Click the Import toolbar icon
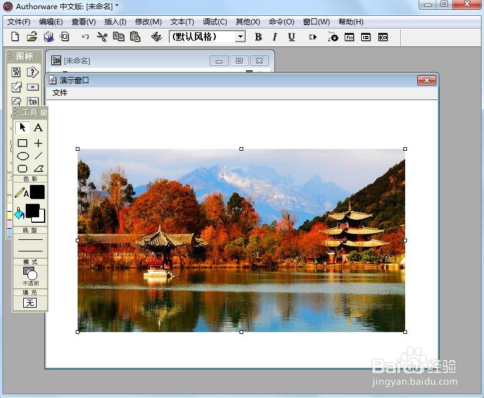The width and height of the screenshot is (484, 398). point(65,37)
